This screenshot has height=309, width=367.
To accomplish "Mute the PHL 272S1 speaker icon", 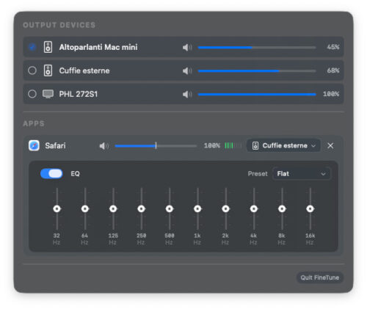I will coord(187,94).
